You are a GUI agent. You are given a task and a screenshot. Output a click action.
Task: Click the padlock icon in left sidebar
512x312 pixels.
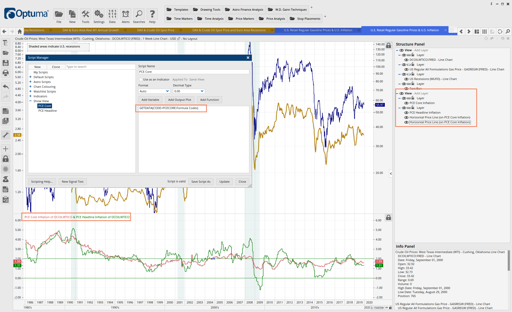click(6, 159)
